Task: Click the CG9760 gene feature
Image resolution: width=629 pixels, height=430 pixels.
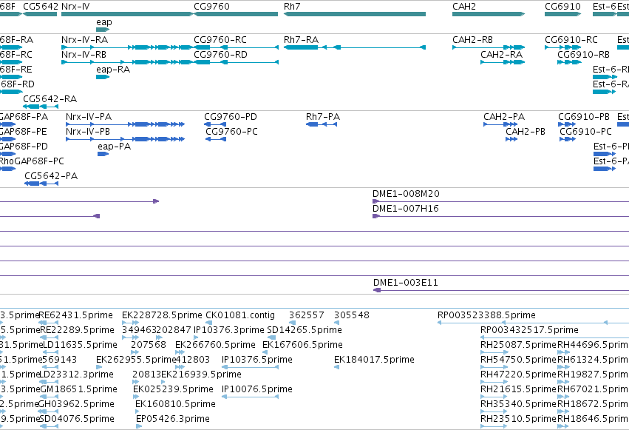Action: [236, 14]
